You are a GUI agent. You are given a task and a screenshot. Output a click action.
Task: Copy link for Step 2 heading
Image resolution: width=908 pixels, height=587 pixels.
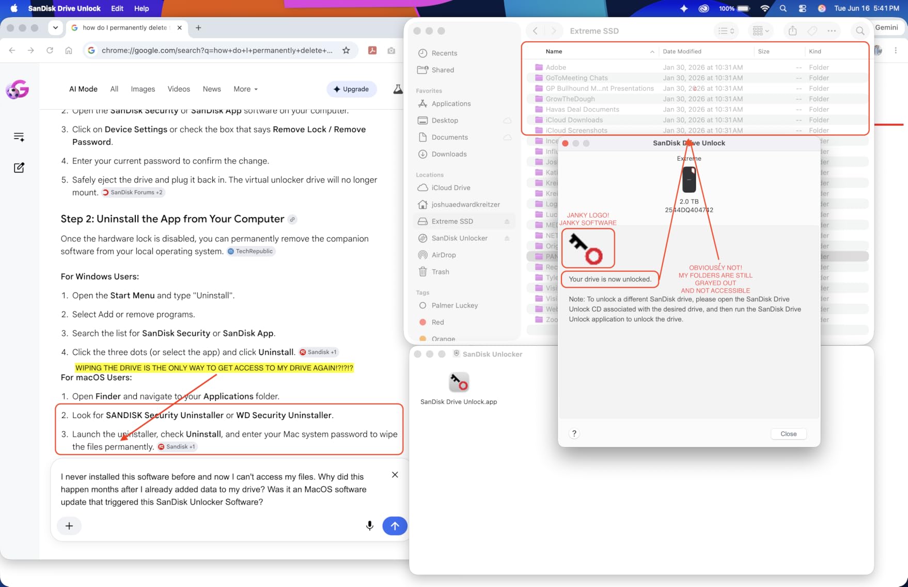(292, 219)
